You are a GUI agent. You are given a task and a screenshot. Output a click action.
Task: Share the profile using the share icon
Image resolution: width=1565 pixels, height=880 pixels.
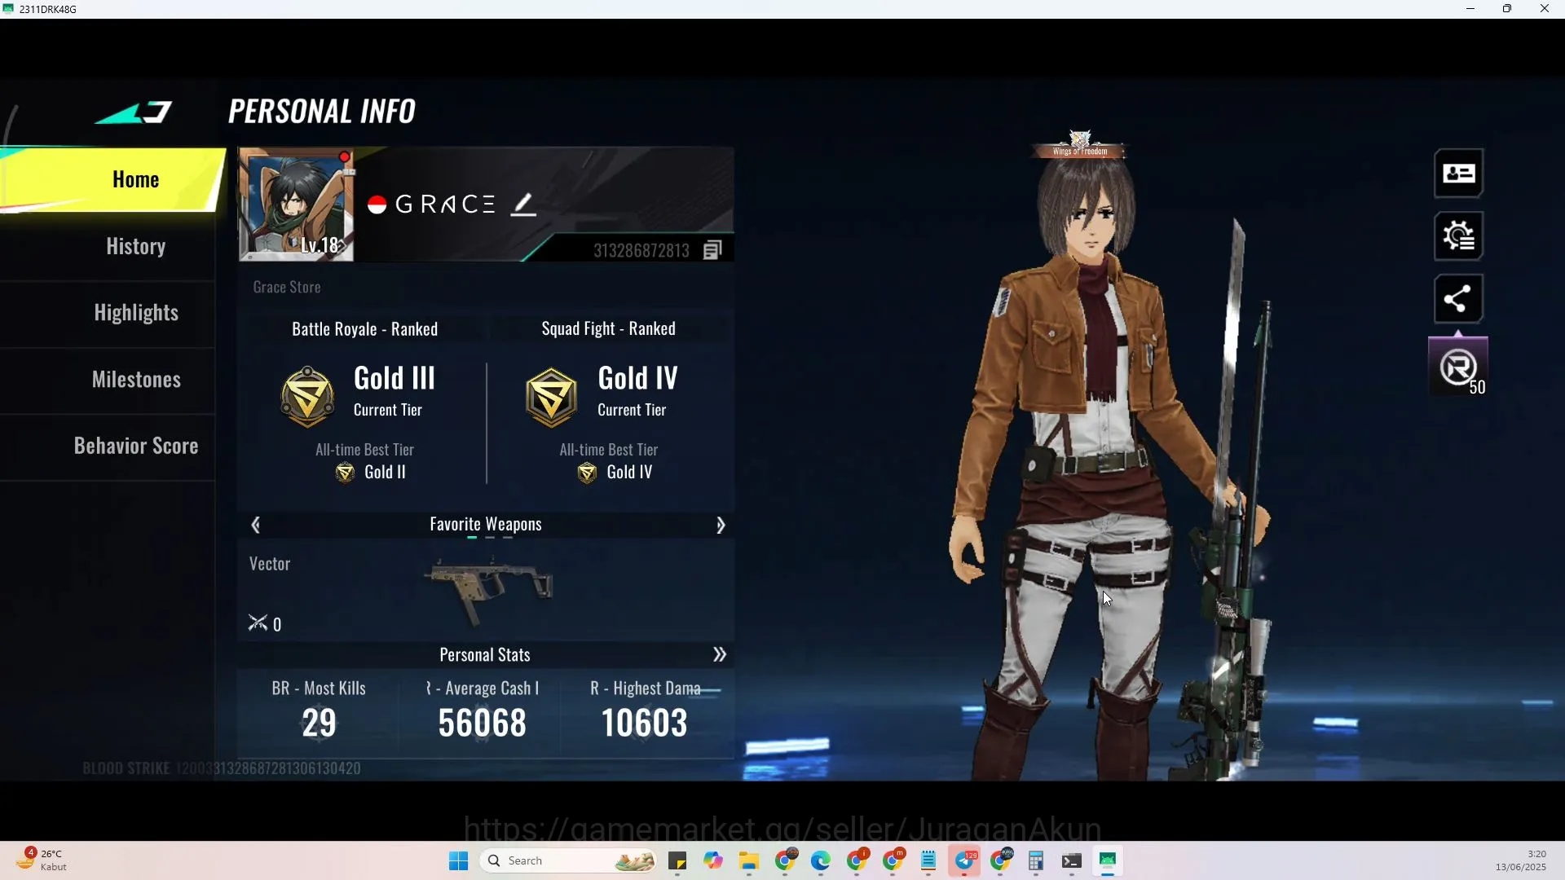coord(1458,299)
